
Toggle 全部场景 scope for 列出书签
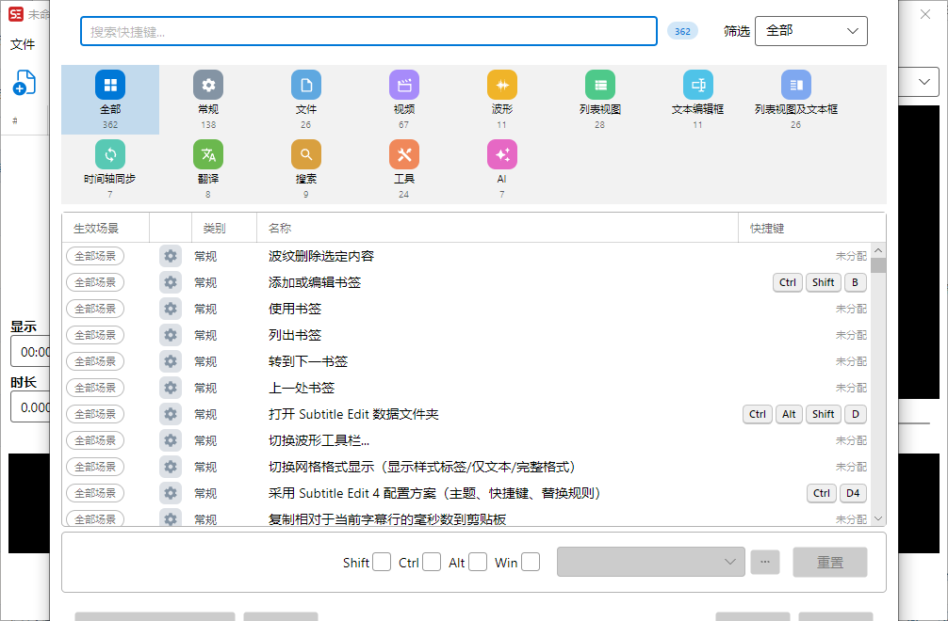[95, 335]
